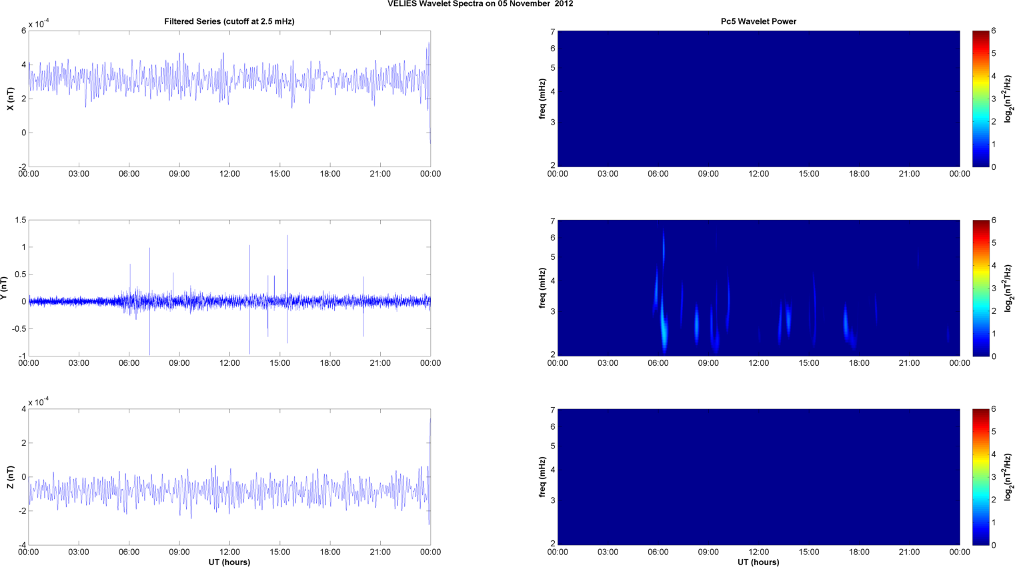
Task: Click the top spectrogram's colorbar
Action: point(980,99)
